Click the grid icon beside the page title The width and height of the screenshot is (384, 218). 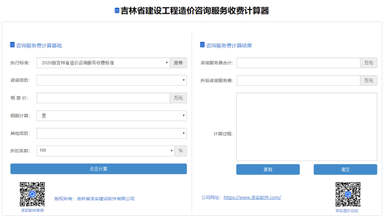point(117,11)
